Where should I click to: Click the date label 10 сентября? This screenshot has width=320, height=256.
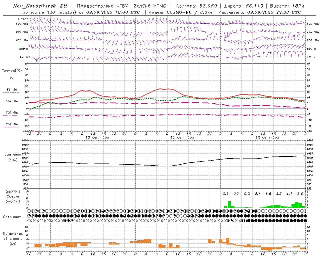[97, 137]
